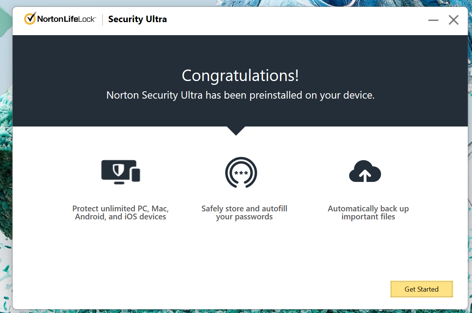472x313 pixels.
Task: Click the 'has been preinstalled on your device' text
Action: pos(290,95)
